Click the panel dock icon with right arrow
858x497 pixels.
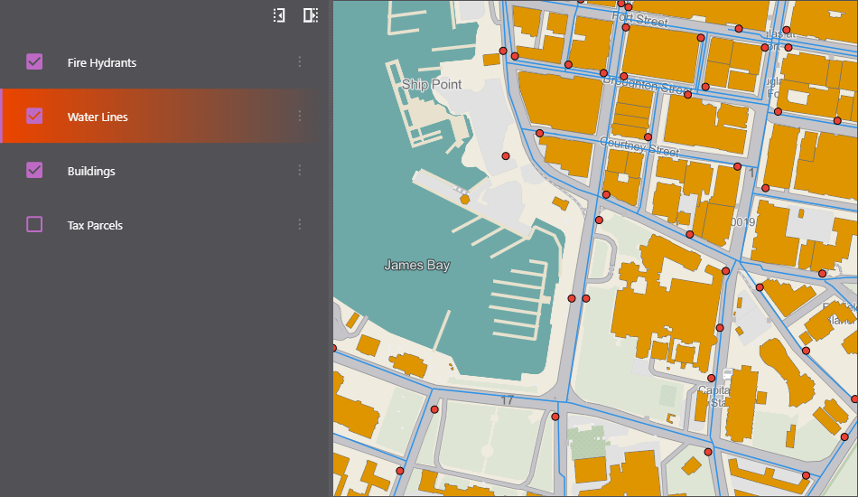pos(311,15)
